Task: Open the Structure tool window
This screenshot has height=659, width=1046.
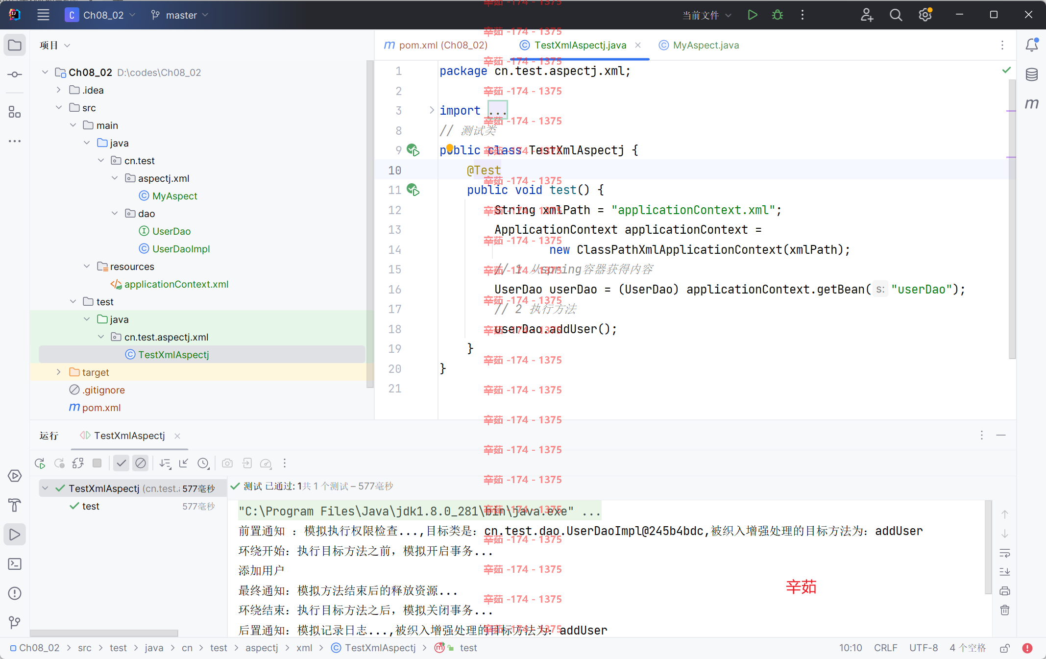Action: (x=15, y=112)
